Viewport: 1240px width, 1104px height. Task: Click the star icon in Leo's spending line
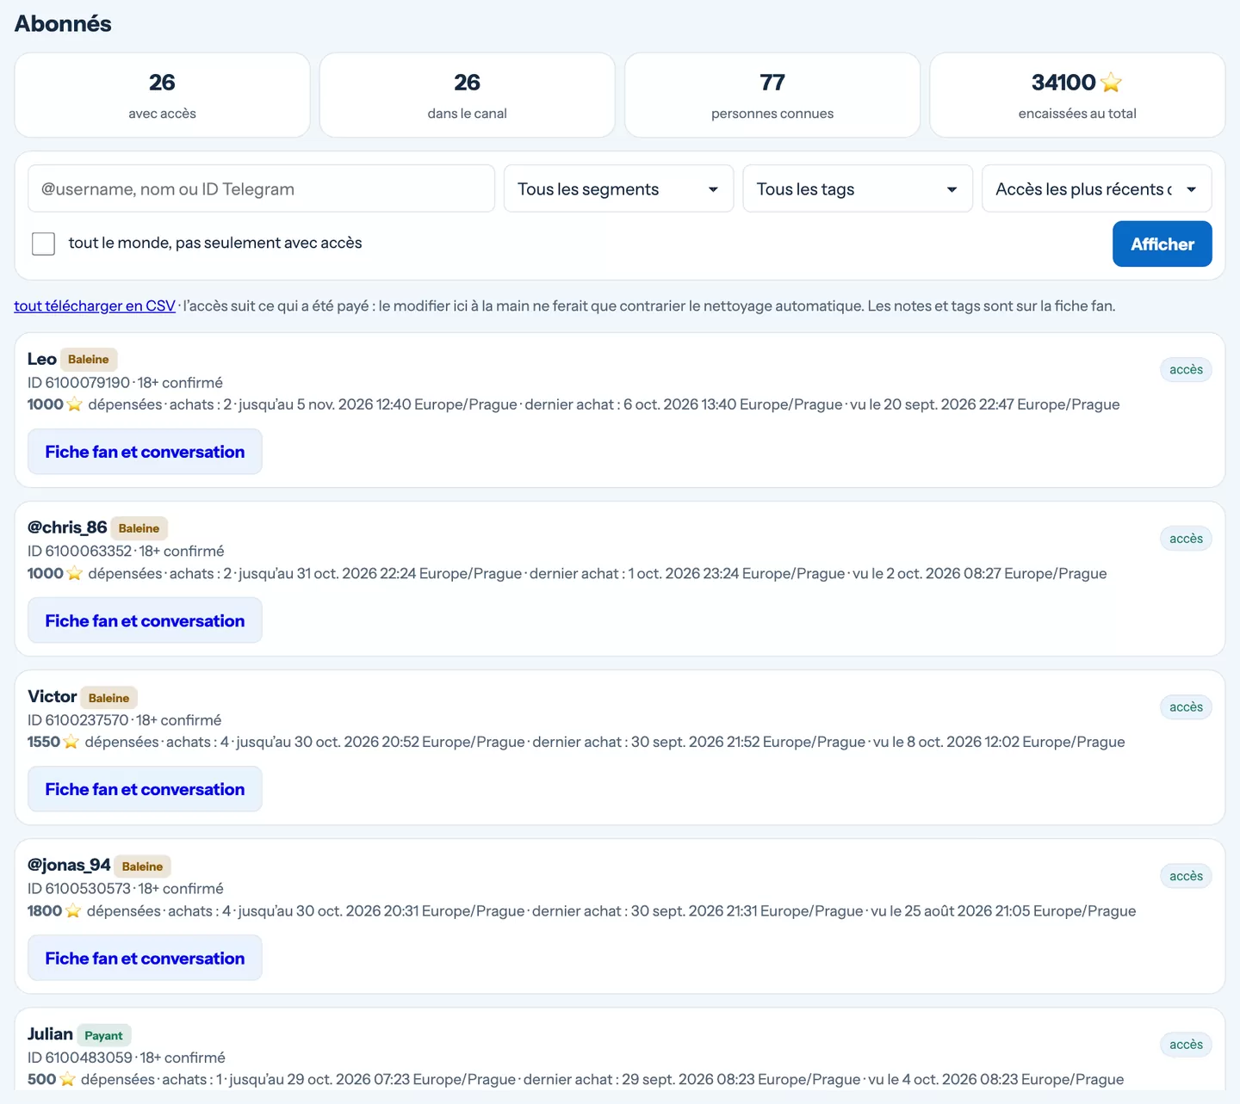[74, 404]
